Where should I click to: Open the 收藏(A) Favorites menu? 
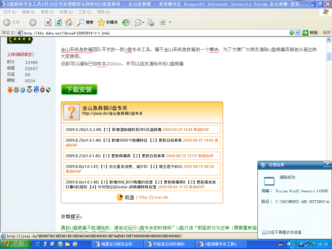coord(66,12)
